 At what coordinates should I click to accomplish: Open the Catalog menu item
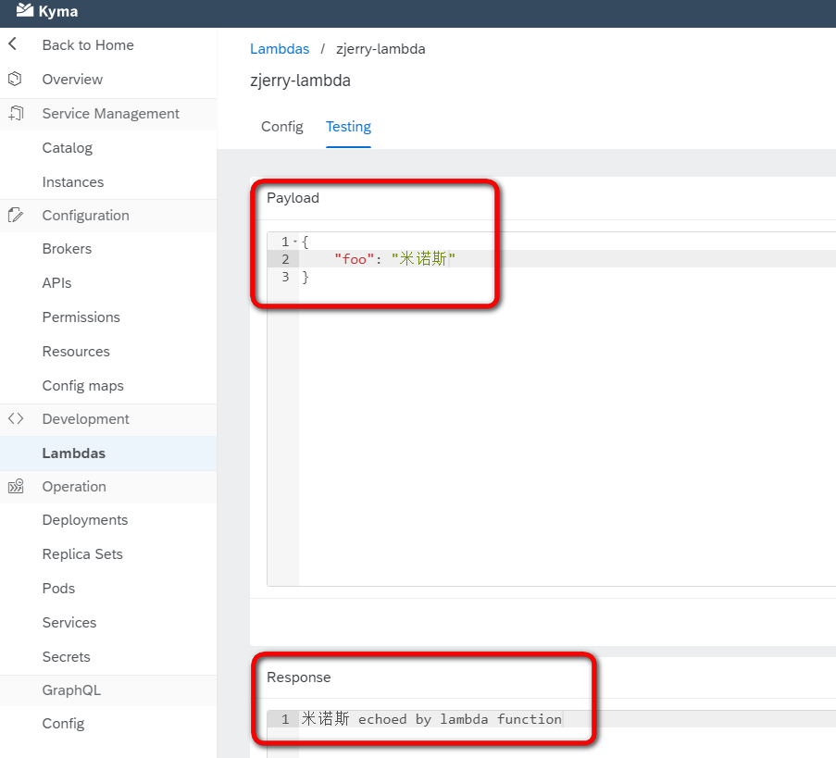coord(68,148)
